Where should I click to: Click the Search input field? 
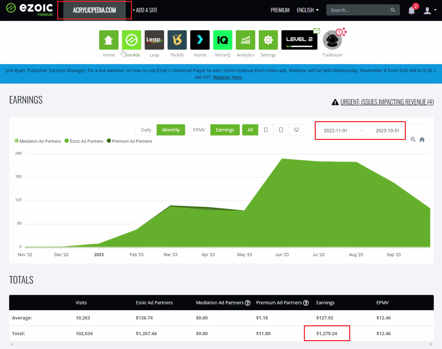tap(358, 10)
